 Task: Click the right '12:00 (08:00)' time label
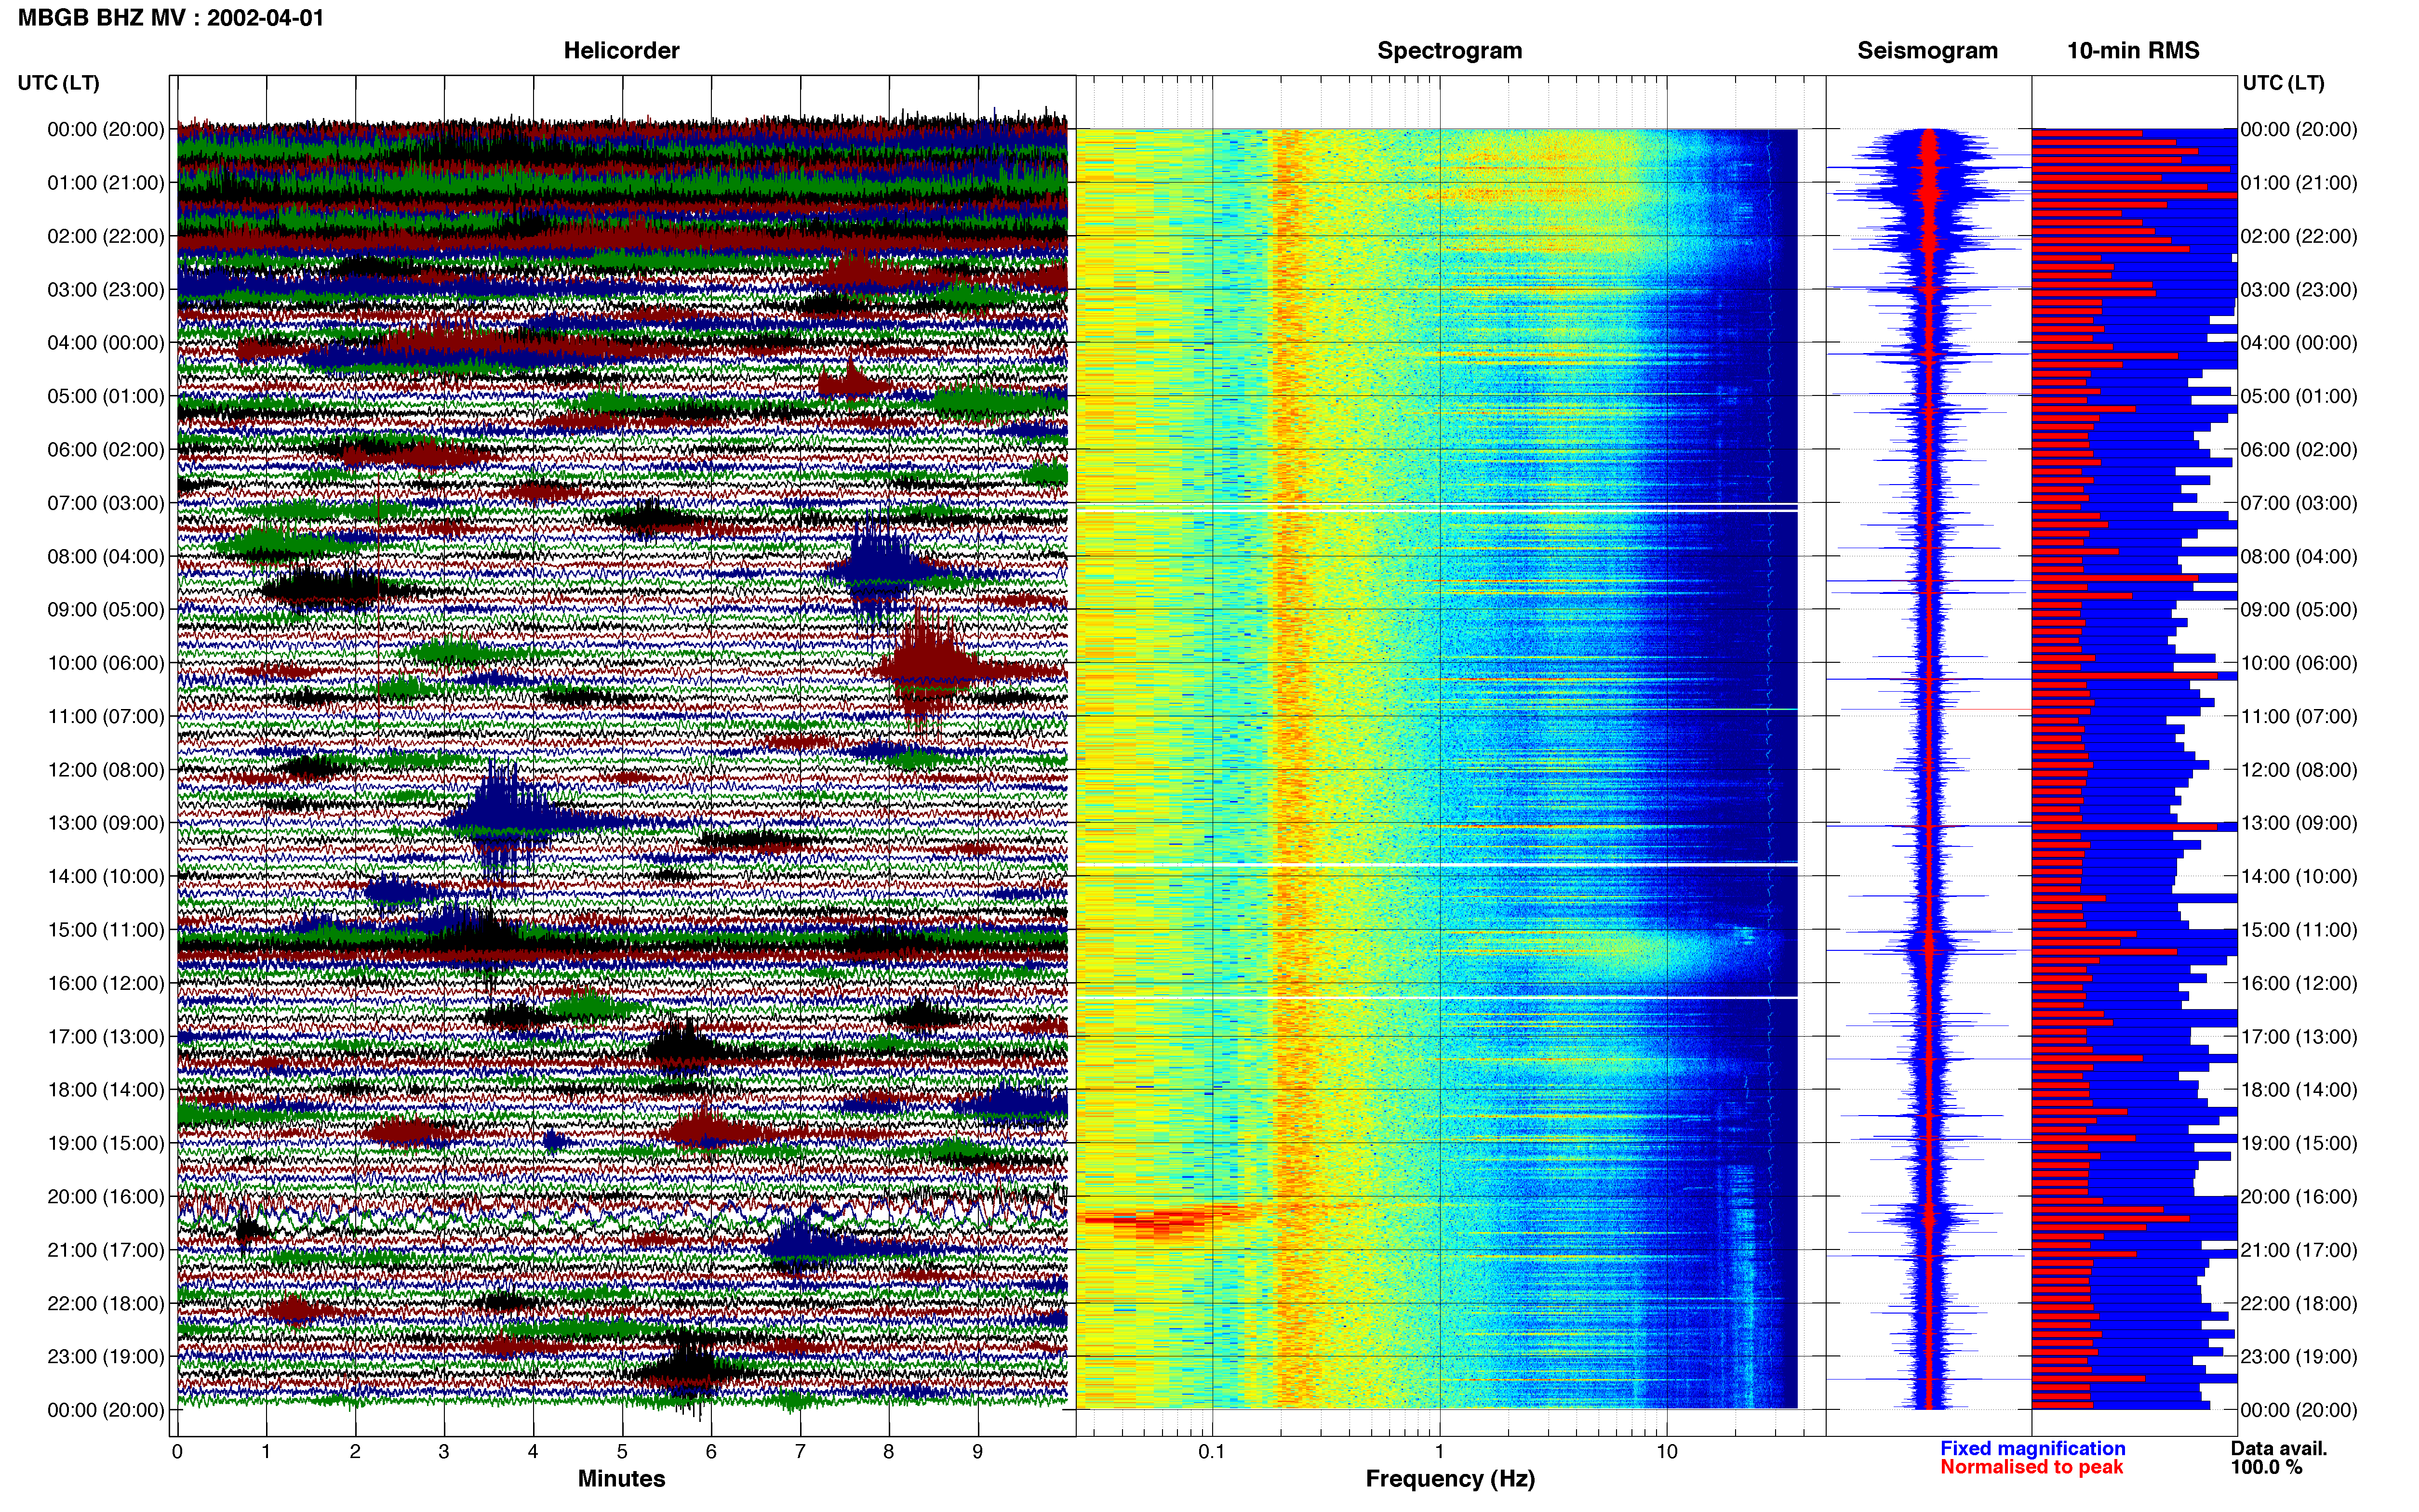point(2299,770)
